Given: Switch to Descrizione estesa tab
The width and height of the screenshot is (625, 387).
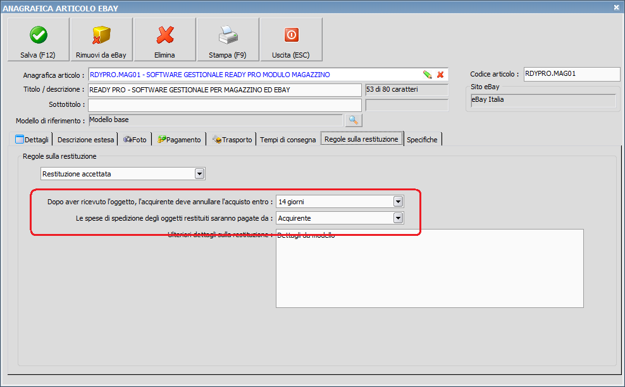Looking at the screenshot, I should (x=85, y=140).
